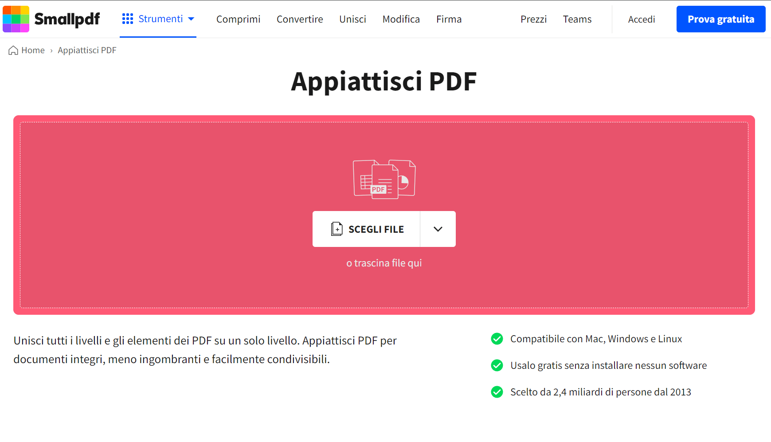Expand the file source chevron dropdown
Screen dimensions: 771x442
pyautogui.click(x=438, y=229)
